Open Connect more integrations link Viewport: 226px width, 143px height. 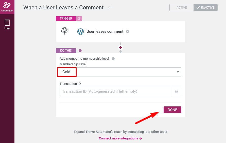120,138
